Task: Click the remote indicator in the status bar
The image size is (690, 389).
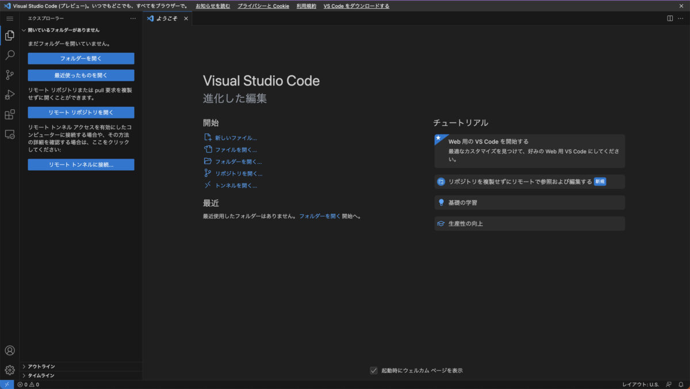Action: [x=6, y=384]
